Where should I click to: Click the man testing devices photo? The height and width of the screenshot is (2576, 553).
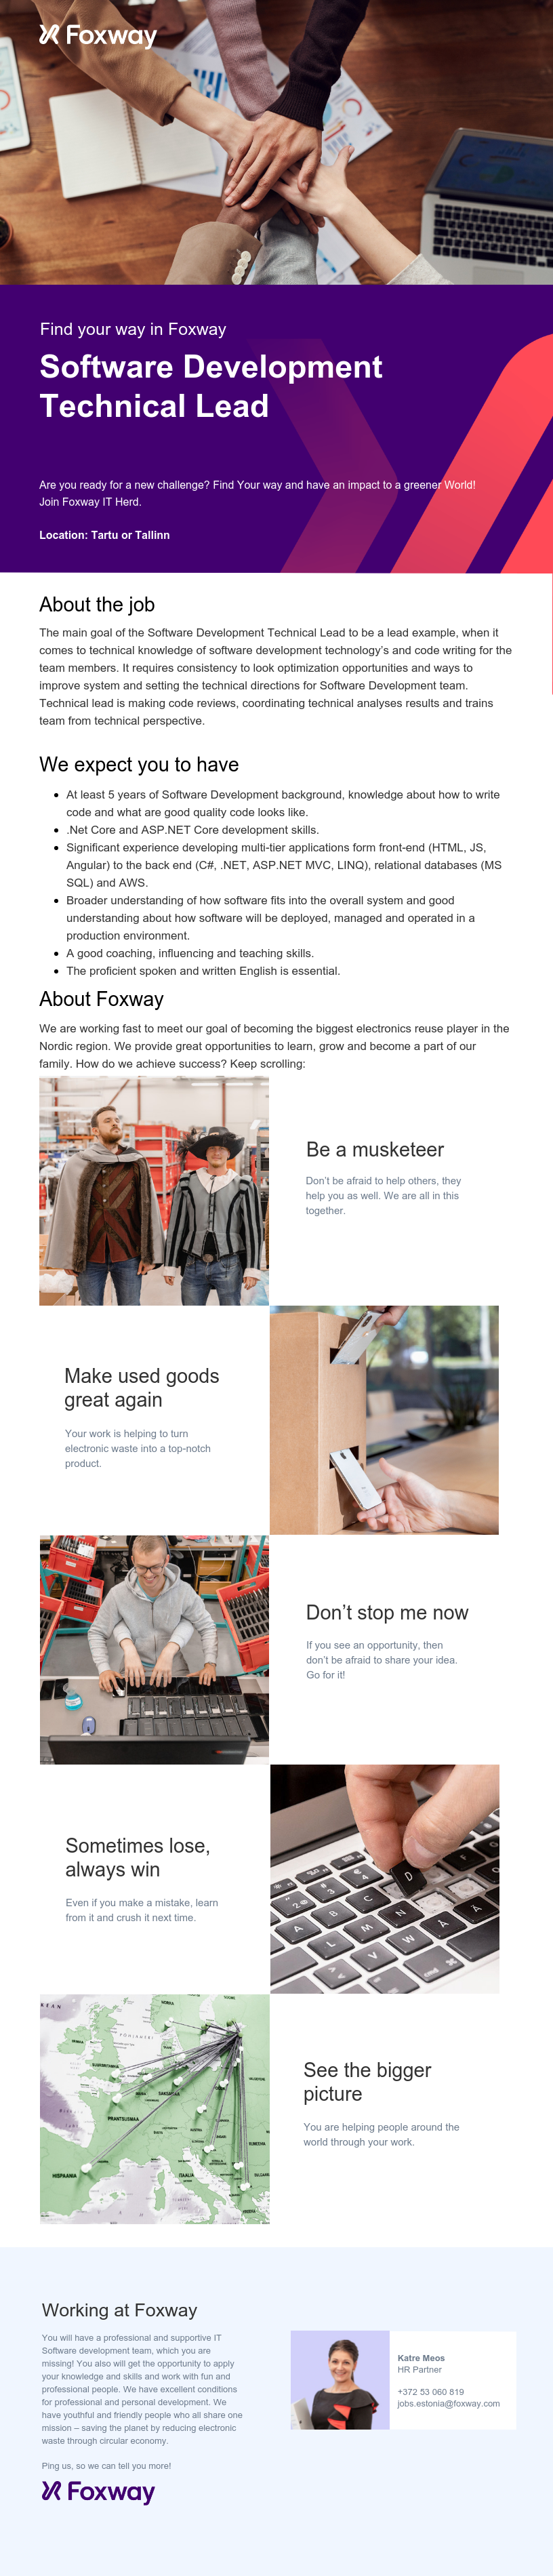coord(154,1650)
